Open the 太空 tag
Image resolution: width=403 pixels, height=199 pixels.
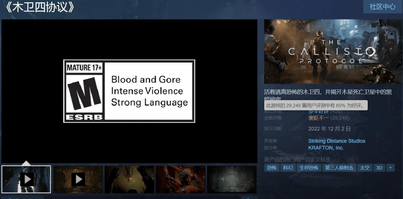tap(365, 168)
